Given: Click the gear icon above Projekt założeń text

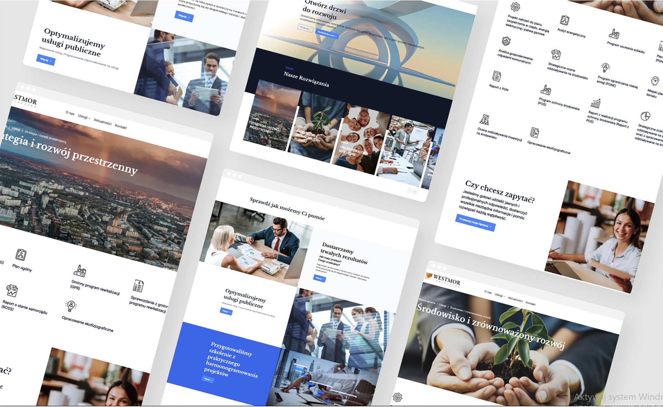Looking at the screenshot, I should coord(516,6).
